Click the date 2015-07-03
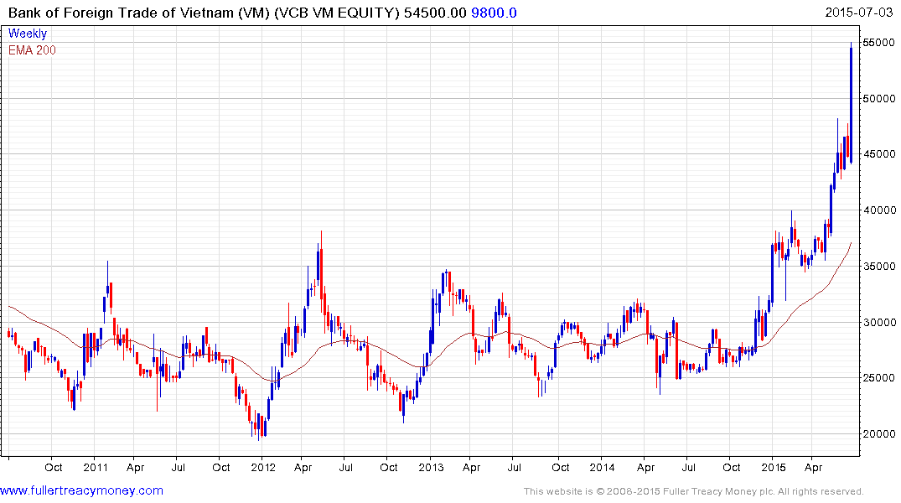 (858, 13)
